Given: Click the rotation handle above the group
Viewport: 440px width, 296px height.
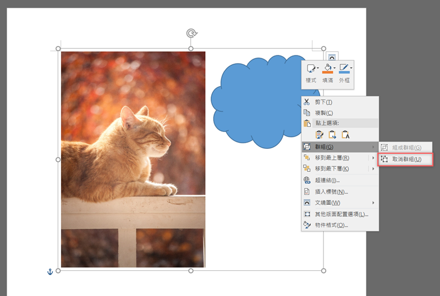Looking at the screenshot, I should 191,33.
